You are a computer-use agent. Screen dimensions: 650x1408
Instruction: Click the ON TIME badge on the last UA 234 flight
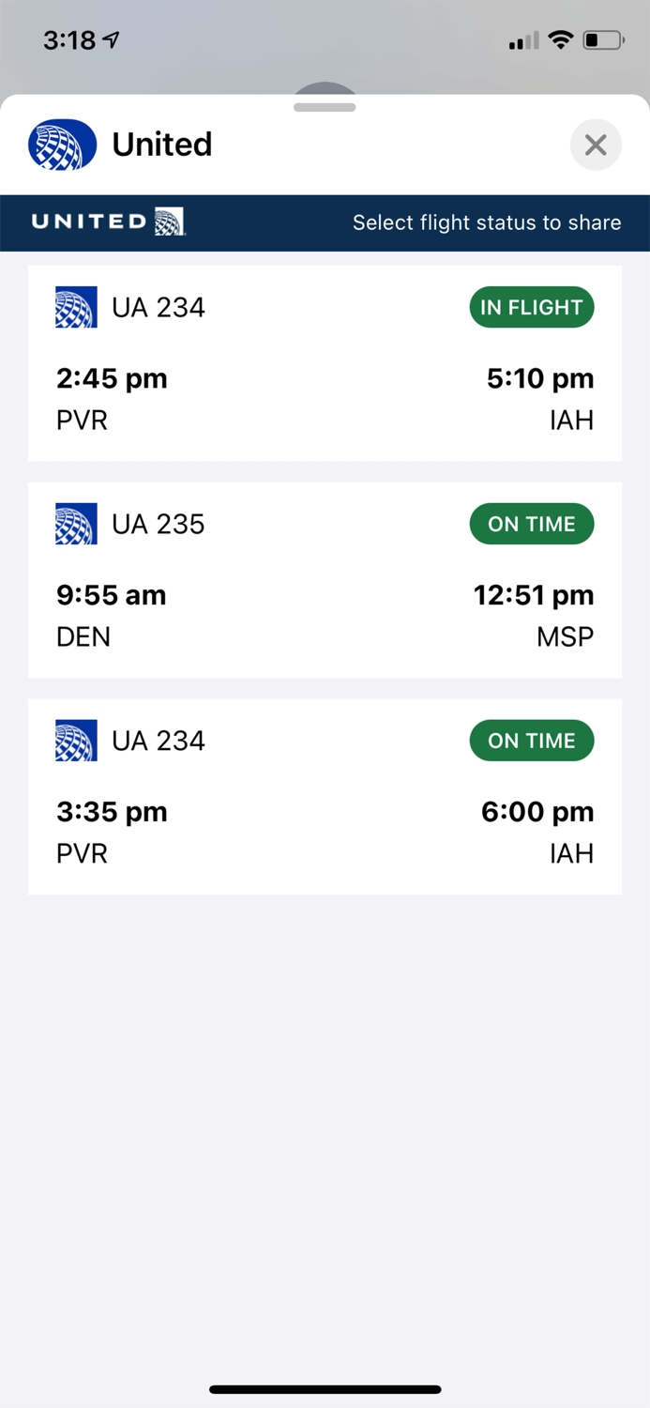click(x=532, y=741)
